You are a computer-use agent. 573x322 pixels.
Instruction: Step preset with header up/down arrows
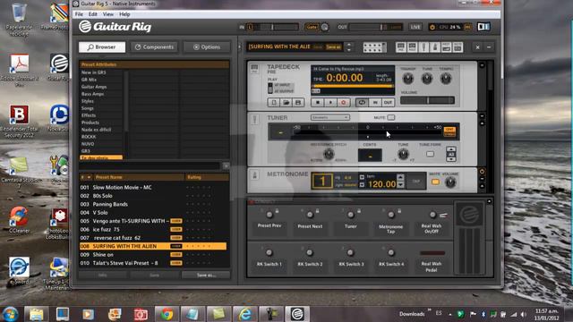coord(349,47)
